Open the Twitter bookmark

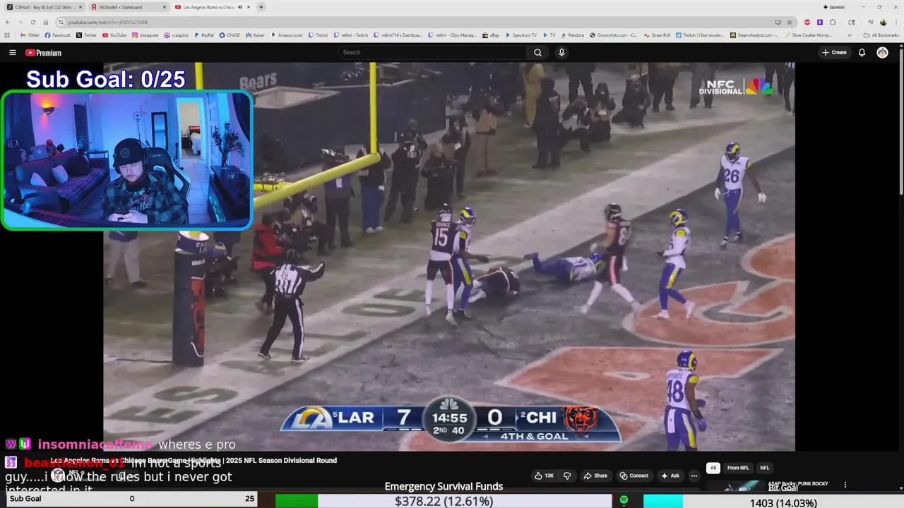pos(86,35)
